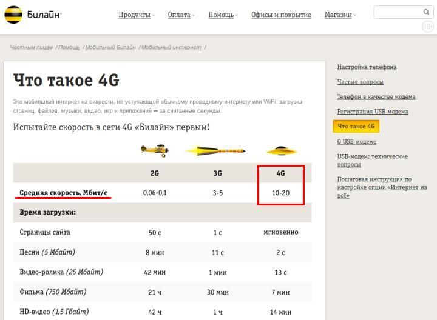Click Видео-ролика (25 Мбайт) row label
437x320 pixels.
(61, 272)
